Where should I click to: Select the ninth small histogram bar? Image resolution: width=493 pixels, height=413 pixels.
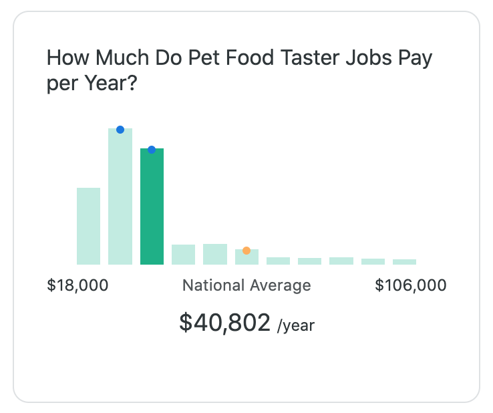341,261
